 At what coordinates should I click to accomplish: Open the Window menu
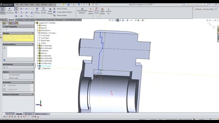(44, 4)
